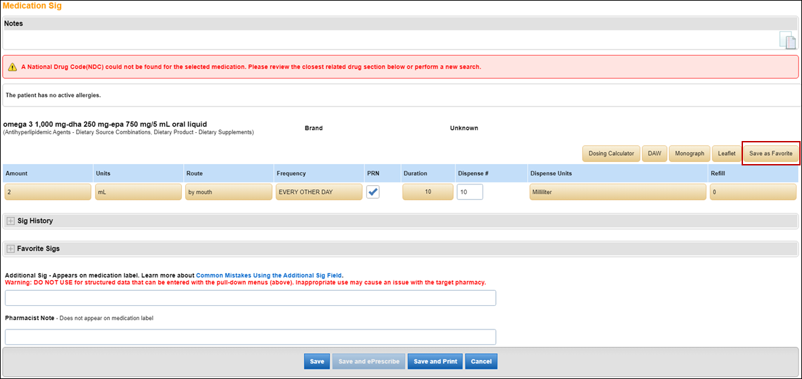Open the Frequency dropdown EVERY OTHER DAY
This screenshot has width=802, height=379.
319,192
